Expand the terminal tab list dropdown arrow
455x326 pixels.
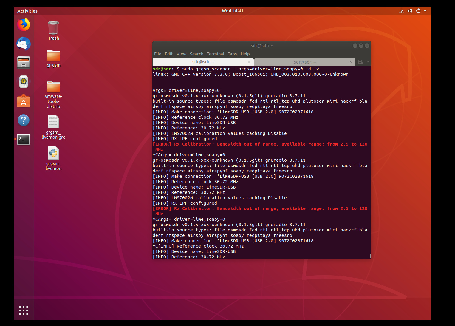[368, 62]
